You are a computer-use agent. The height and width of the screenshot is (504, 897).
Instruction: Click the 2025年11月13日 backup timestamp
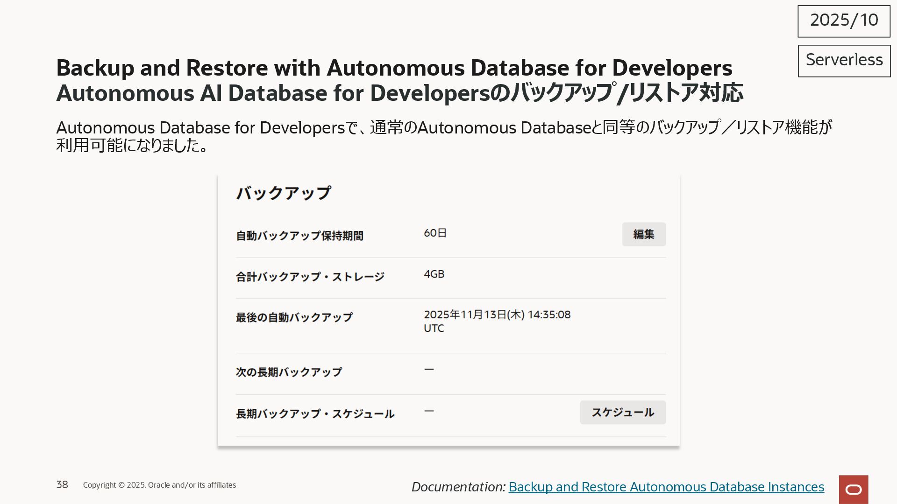pyautogui.click(x=497, y=315)
